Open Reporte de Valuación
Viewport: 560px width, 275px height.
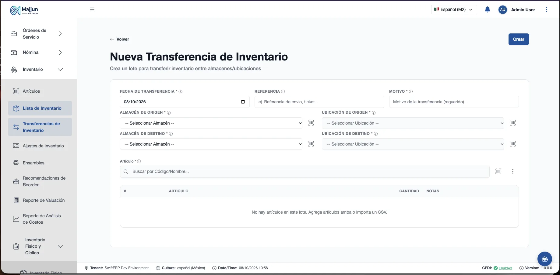pyautogui.click(x=40, y=200)
